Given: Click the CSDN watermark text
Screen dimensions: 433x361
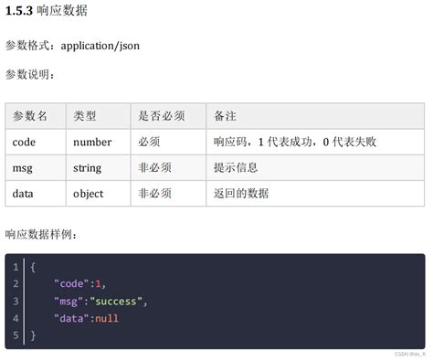Looking at the screenshot, I should (410, 354).
